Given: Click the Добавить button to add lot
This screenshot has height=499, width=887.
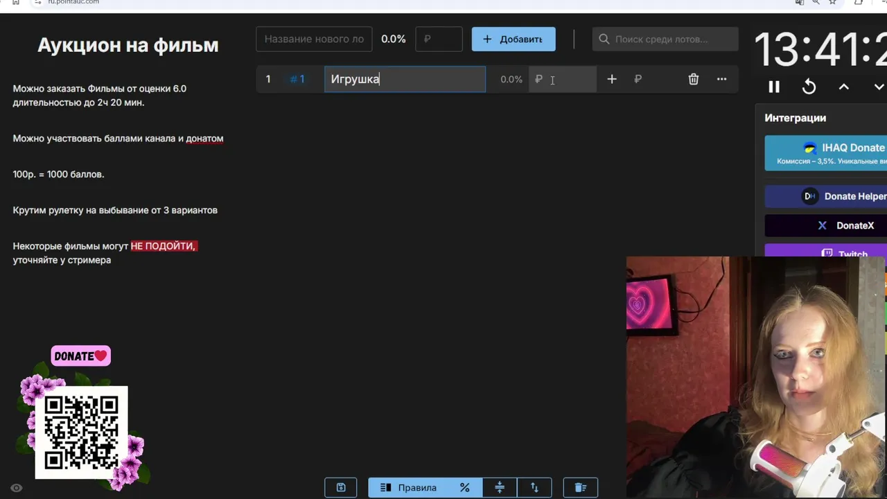Looking at the screenshot, I should click(x=513, y=40).
